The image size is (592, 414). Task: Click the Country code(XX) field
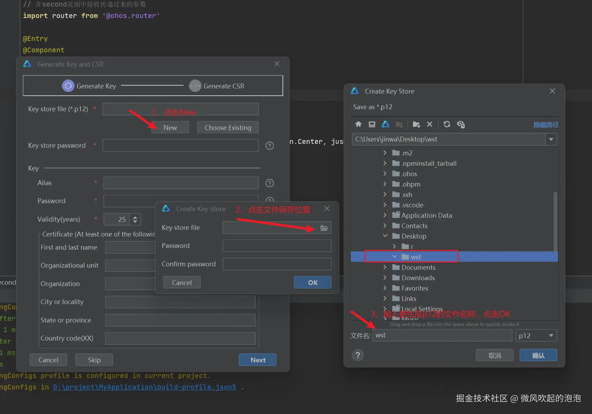pos(180,338)
